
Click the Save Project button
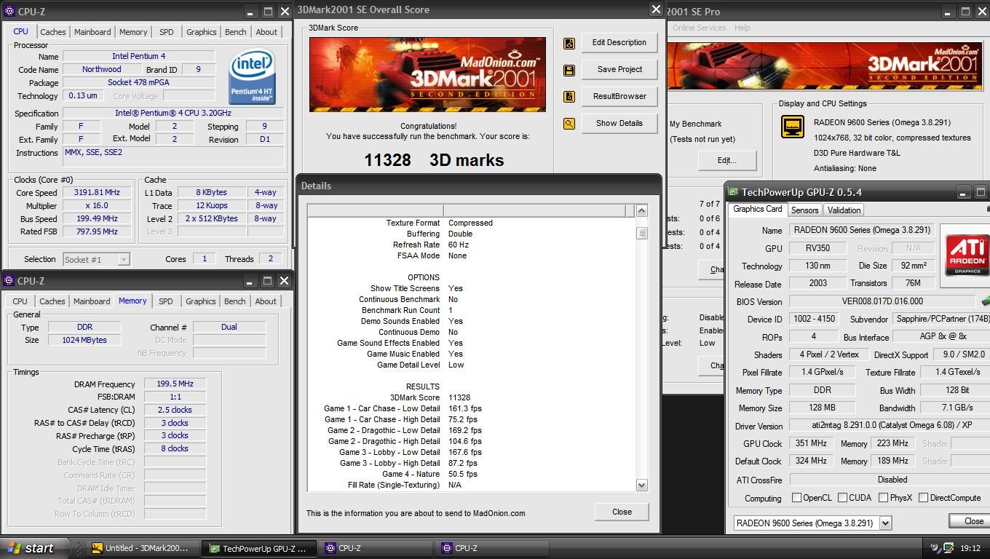(x=619, y=70)
